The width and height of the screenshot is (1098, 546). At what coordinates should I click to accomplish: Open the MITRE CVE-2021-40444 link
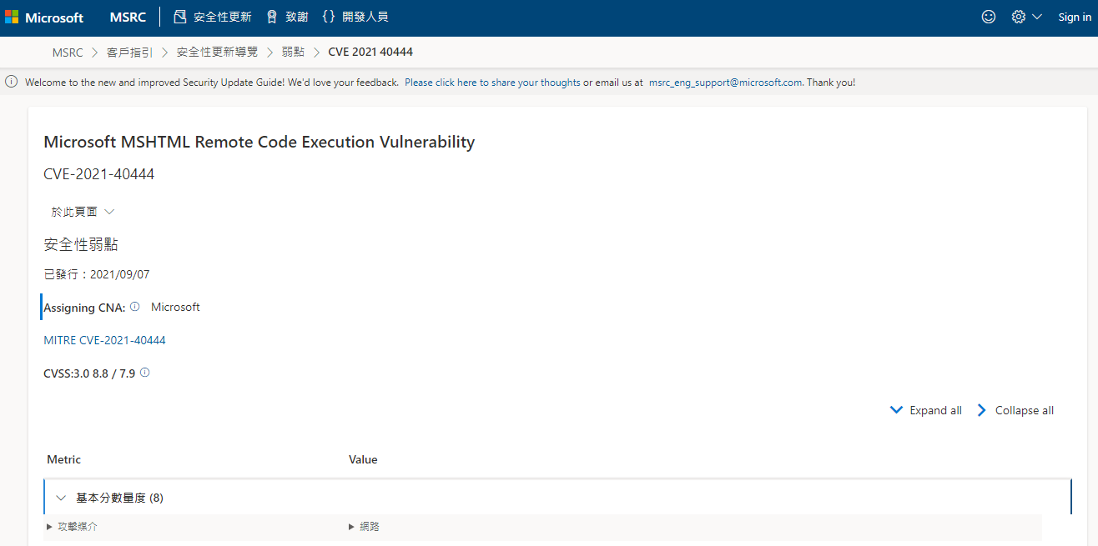tap(104, 340)
